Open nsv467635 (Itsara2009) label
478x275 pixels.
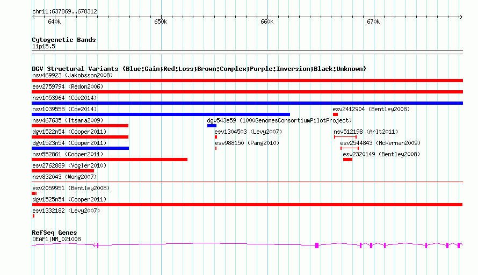(68, 120)
